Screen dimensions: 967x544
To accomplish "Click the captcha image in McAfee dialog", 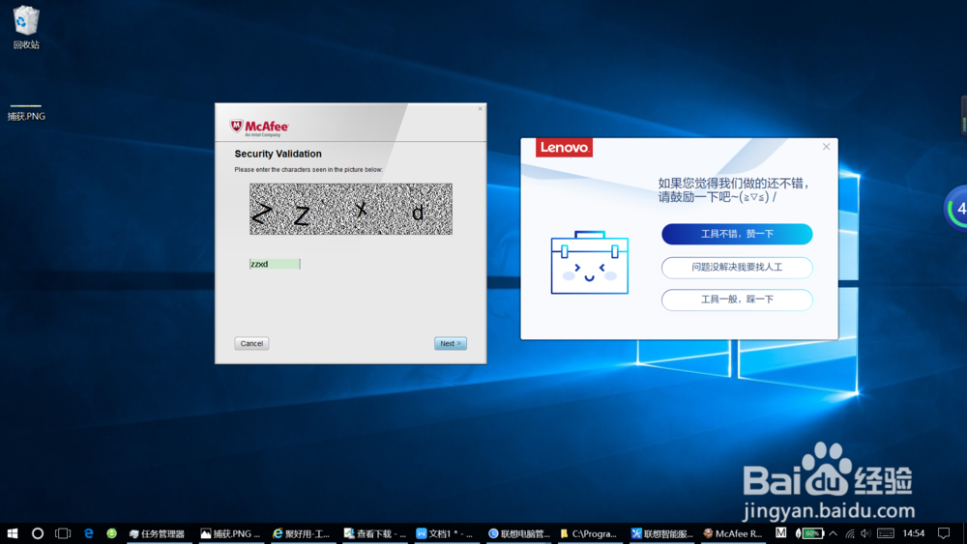I will (x=351, y=209).
